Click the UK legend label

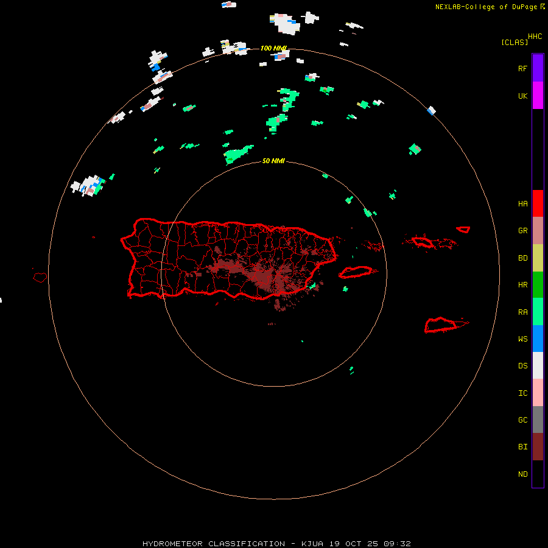tap(522, 96)
